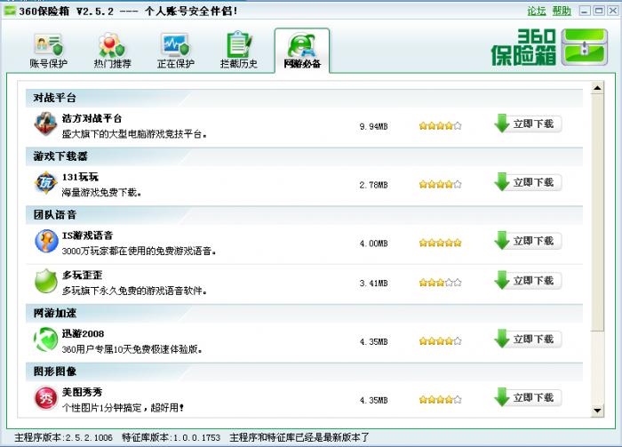Click the 主程序版本 status text
This screenshot has height=447, width=622.
click(63, 437)
